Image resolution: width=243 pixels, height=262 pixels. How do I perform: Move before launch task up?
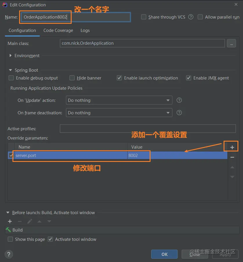coord(39,221)
